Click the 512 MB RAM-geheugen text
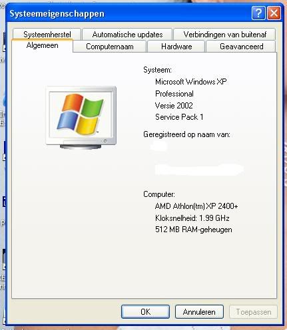Viewport: 287px width, 330px height. (x=194, y=230)
